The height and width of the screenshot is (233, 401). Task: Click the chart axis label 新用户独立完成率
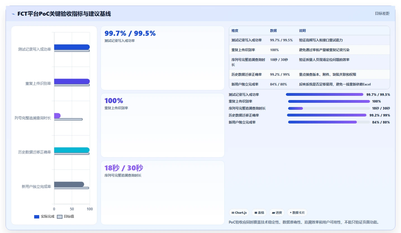pos(36,187)
